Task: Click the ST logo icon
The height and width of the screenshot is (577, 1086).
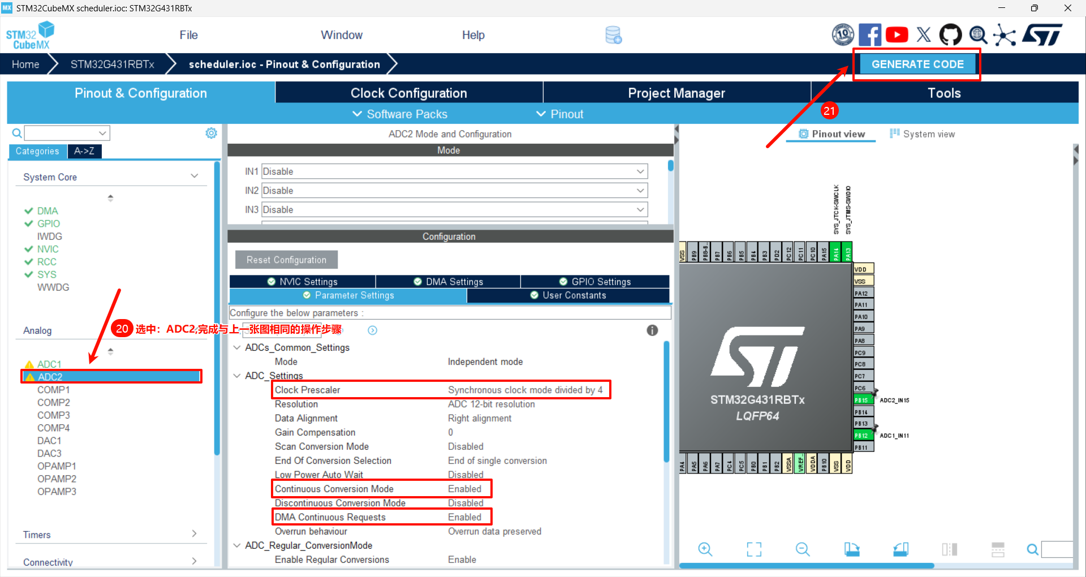Action: tap(1042, 35)
